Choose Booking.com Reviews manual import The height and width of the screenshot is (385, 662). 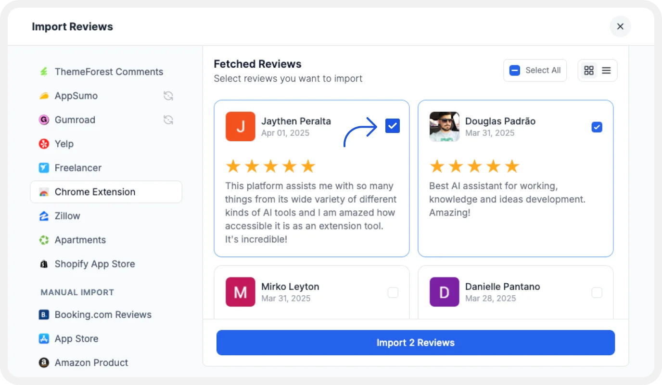(x=103, y=315)
